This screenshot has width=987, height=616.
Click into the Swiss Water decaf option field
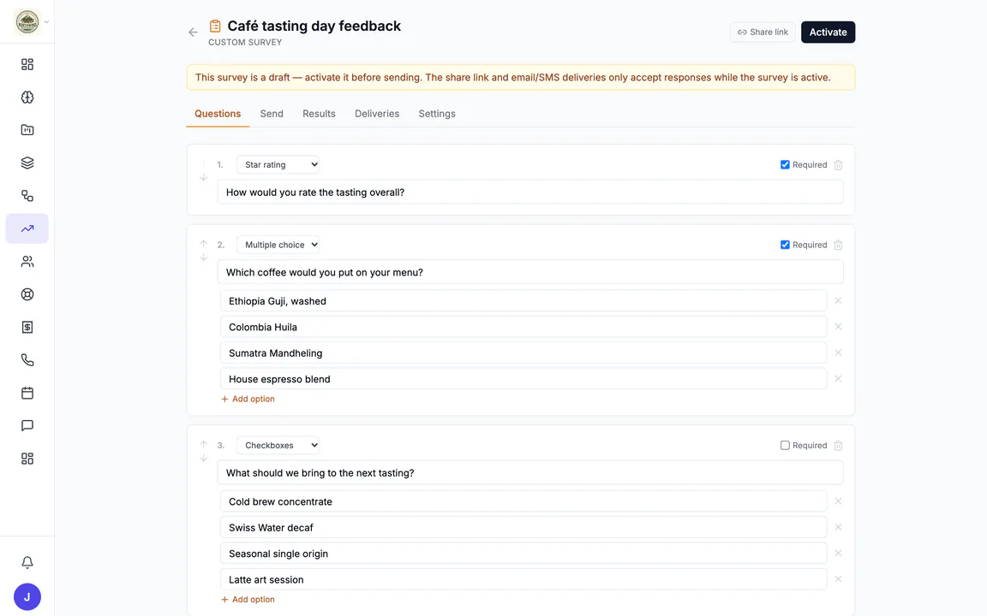[x=523, y=527]
